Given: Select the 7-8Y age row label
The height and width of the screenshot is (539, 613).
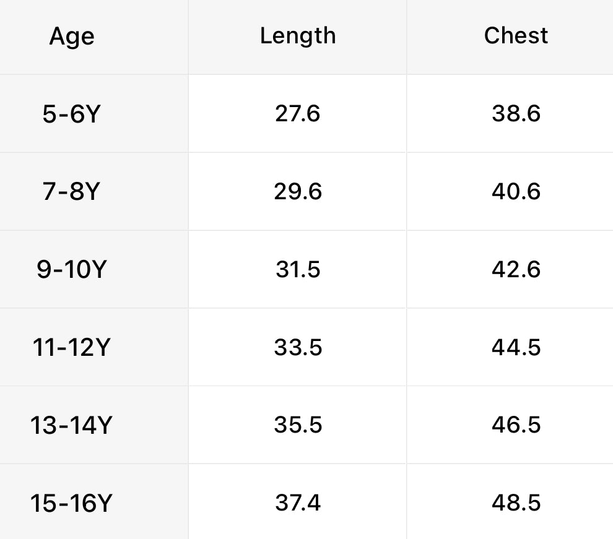Looking at the screenshot, I should [71, 192].
